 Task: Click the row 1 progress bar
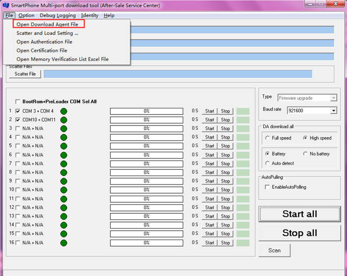coord(146,111)
